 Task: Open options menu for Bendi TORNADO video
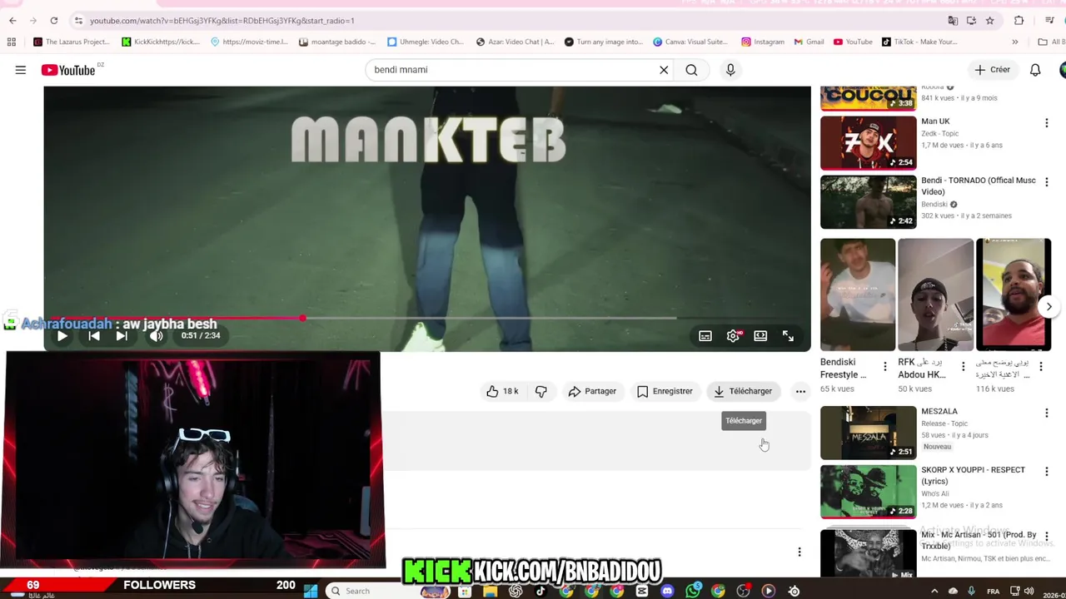point(1047,182)
